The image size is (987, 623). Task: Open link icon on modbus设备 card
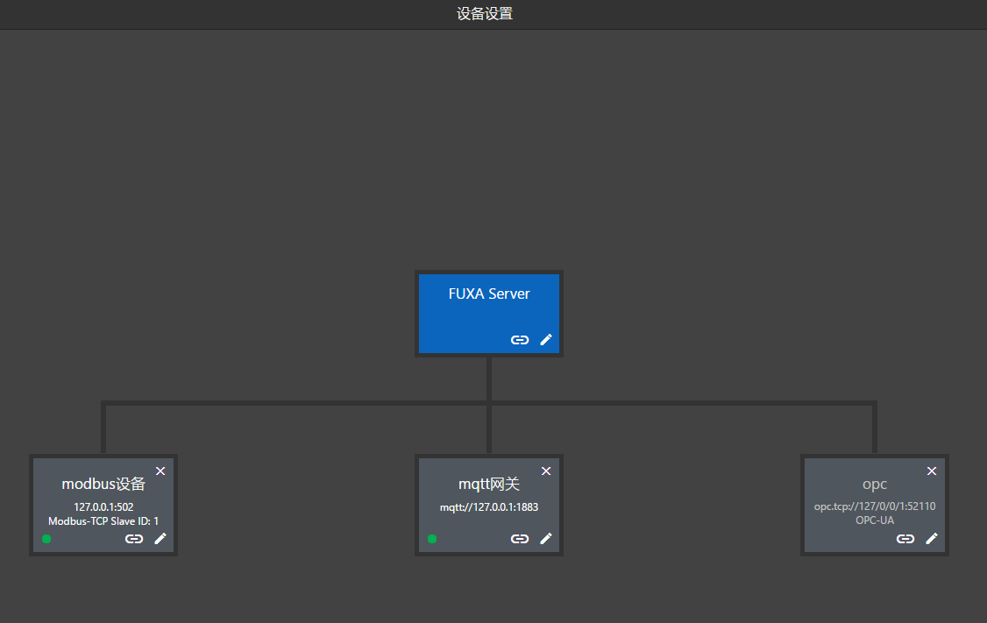coord(134,539)
